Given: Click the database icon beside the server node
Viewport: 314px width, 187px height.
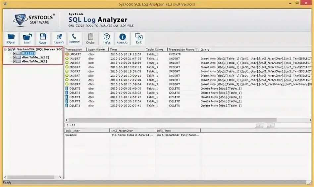Looking at the screenshot, I should click(14, 49).
